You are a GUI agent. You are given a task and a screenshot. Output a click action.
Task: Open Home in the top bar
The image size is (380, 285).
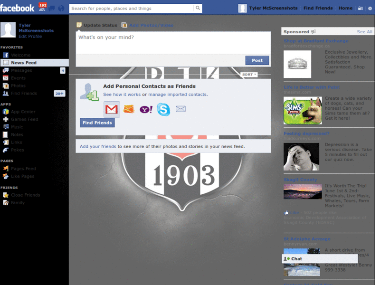(x=345, y=8)
